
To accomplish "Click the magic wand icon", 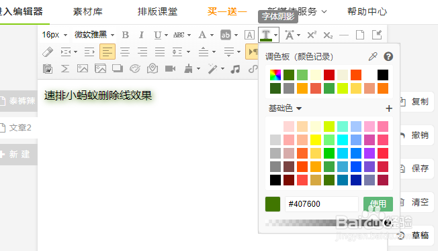I will tap(212, 68).
